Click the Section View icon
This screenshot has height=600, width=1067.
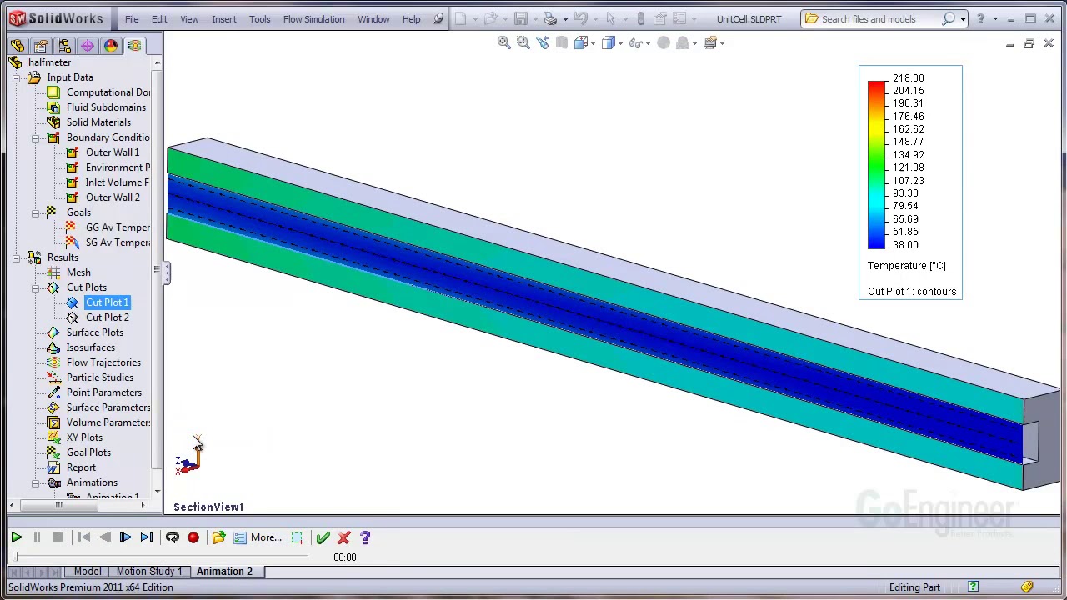click(x=562, y=42)
